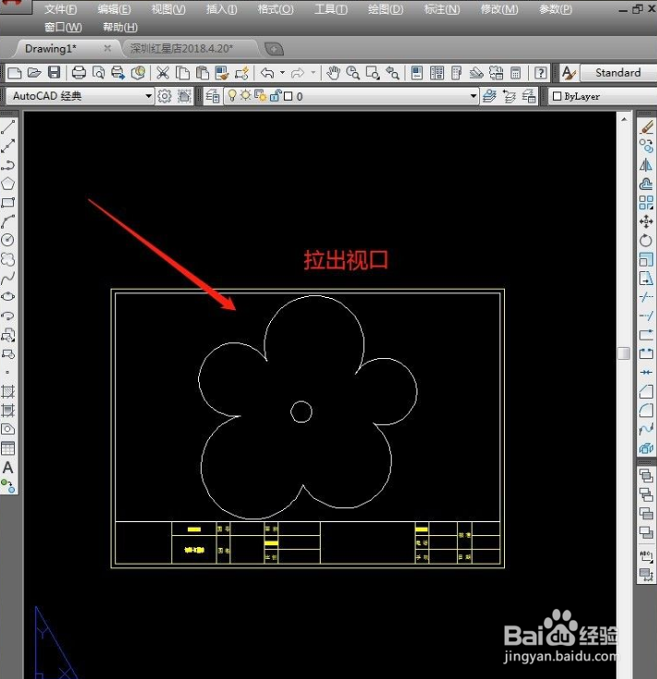657x679 pixels.
Task: Select the Spline tool
Action: pos(7,278)
